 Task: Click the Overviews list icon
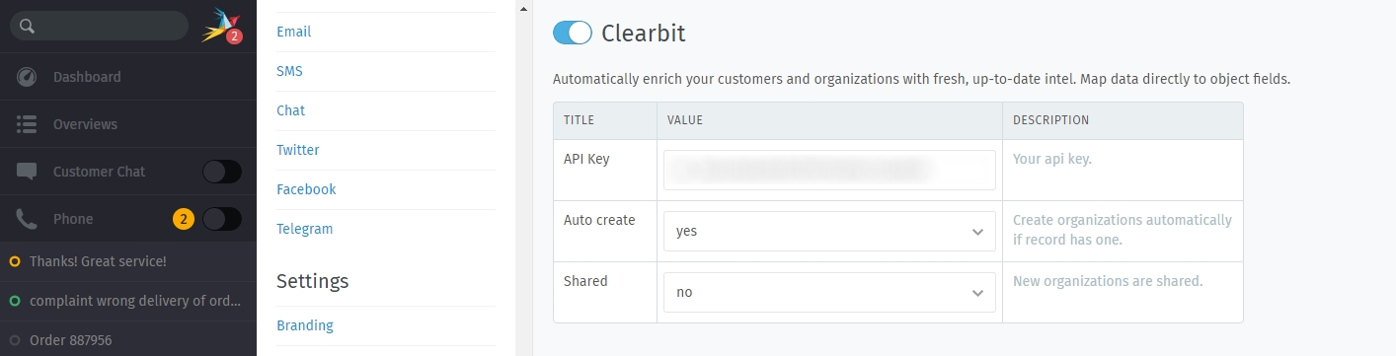tap(27, 124)
